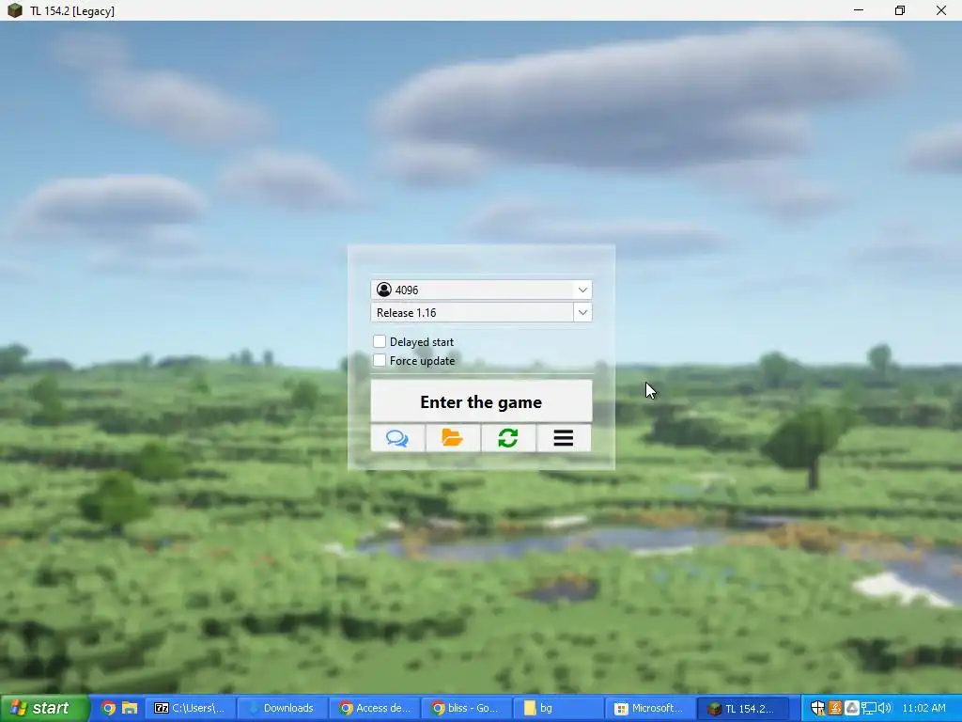Open file explorer quick launch icon
The height and width of the screenshot is (722, 962).
tap(130, 708)
